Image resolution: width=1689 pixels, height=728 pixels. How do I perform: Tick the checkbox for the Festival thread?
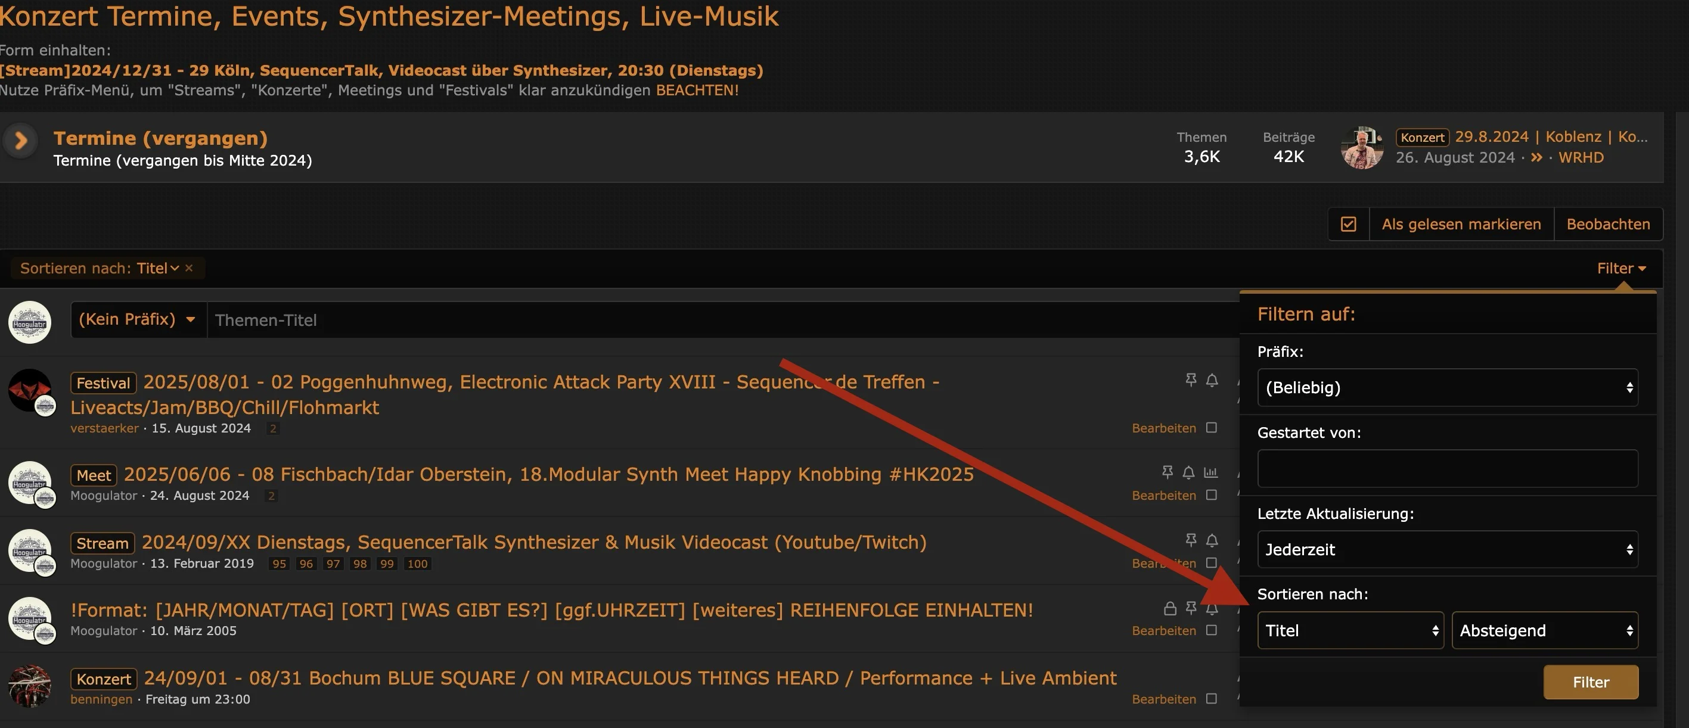(x=1212, y=427)
